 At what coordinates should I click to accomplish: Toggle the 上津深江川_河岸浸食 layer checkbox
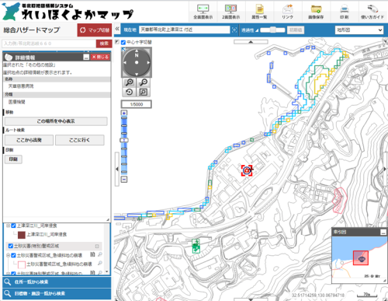(13, 226)
